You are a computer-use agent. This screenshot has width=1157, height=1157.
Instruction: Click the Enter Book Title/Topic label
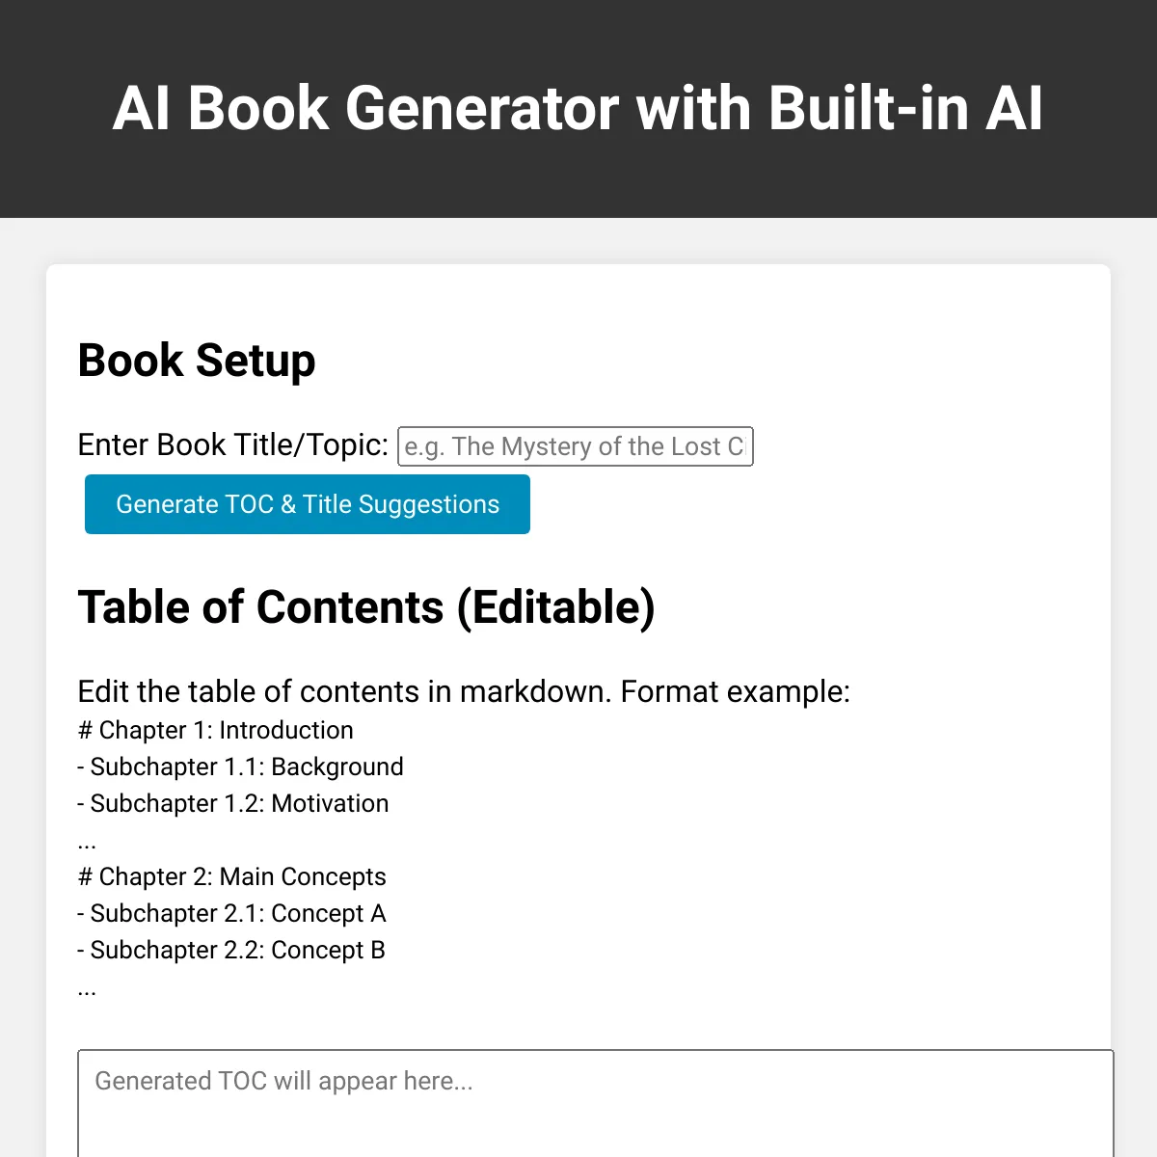(231, 444)
